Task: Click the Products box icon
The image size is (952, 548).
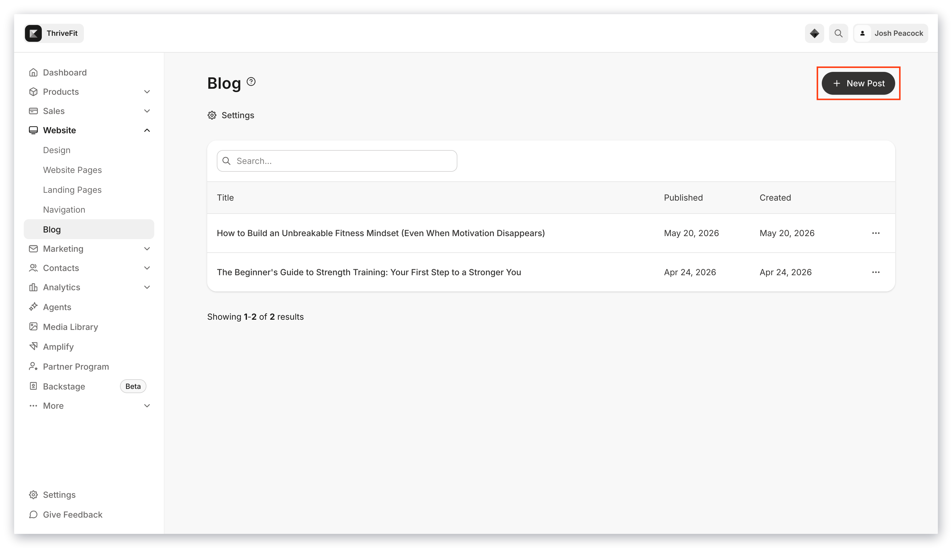Action: 33,91
